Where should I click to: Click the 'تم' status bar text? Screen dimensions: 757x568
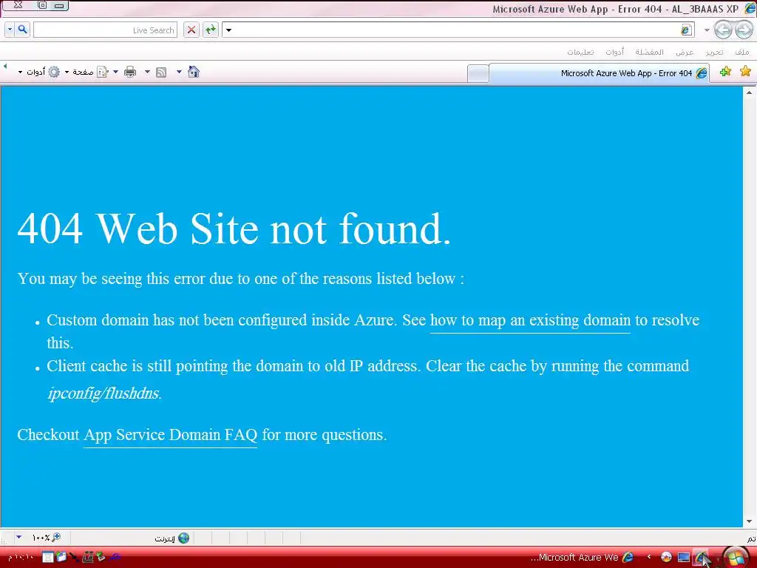[x=751, y=538]
